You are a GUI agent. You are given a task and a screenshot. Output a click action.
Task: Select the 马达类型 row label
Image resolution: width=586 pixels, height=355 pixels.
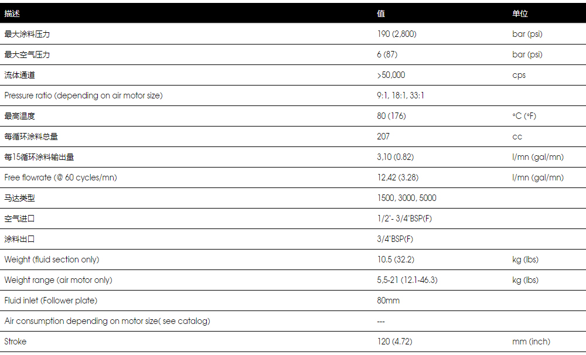pyautogui.click(x=19, y=198)
